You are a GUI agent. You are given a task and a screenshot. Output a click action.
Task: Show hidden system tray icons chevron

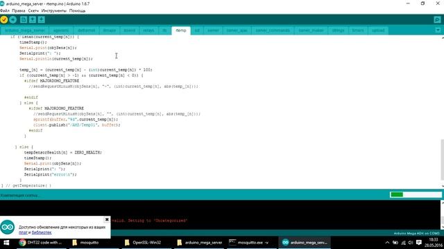(x=387, y=243)
